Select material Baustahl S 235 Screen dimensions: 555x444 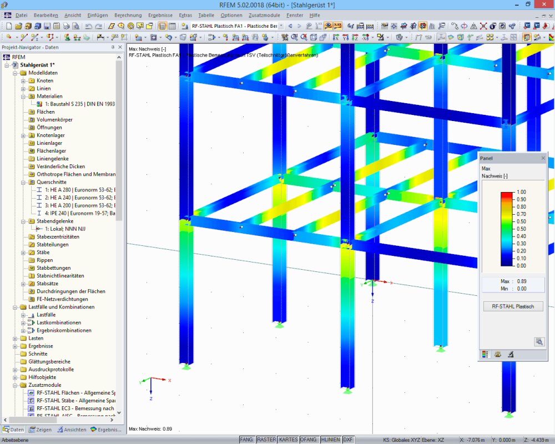click(x=75, y=104)
